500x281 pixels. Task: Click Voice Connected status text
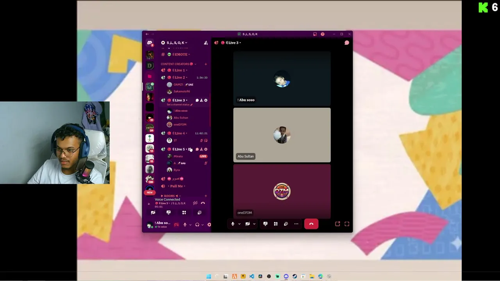click(x=167, y=199)
